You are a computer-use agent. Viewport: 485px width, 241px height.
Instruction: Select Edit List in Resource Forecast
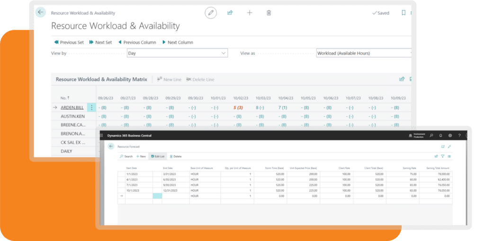(157, 156)
